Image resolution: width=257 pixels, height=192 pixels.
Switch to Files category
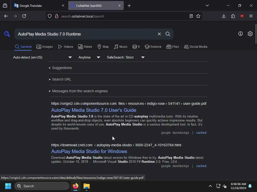click(x=173, y=47)
